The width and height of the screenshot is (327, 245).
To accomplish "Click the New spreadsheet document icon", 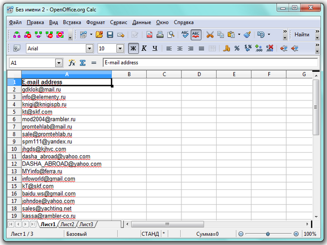I will (x=83, y=35).
